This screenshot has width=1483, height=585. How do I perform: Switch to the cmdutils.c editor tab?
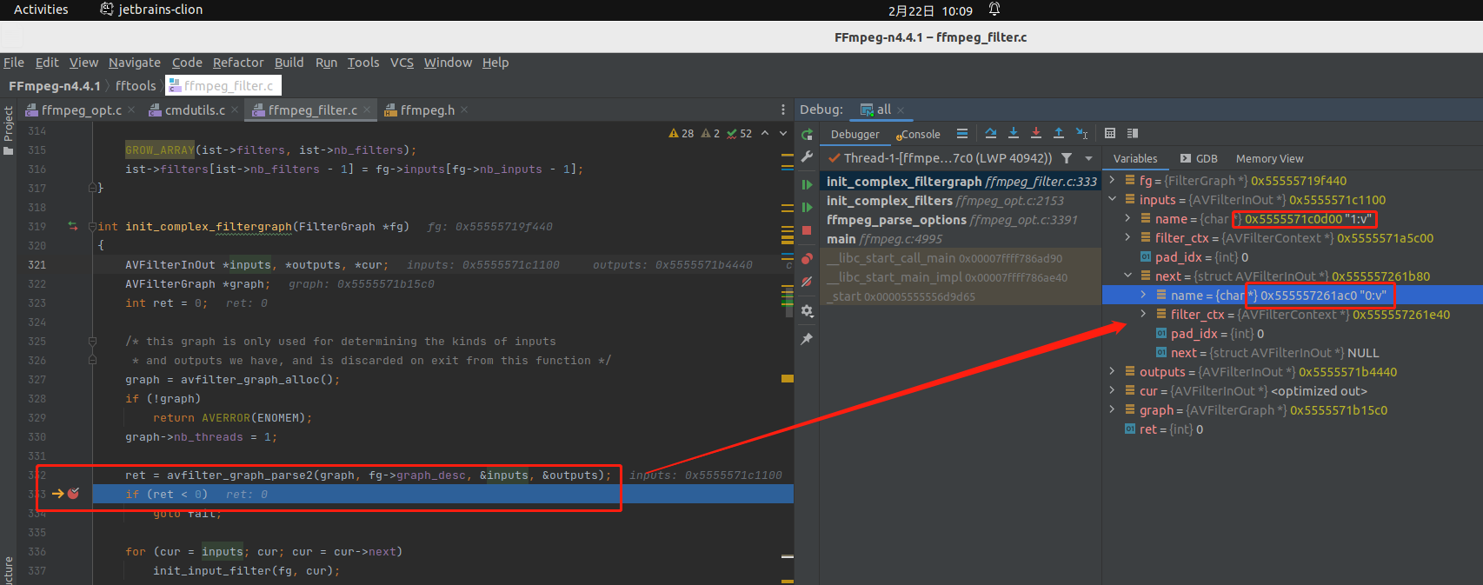[195, 110]
